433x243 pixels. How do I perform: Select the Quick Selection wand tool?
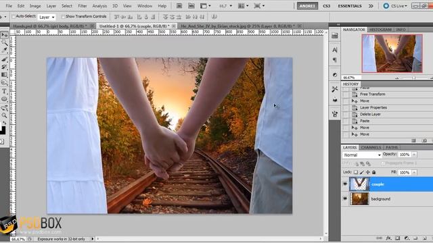click(x=4, y=43)
